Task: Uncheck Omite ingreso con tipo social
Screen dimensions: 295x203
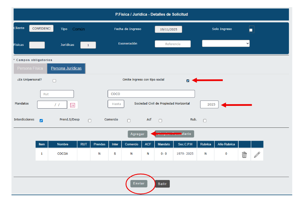Action: [x=188, y=81]
